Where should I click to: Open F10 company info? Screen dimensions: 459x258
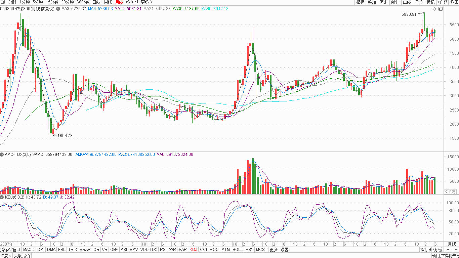[419, 2]
